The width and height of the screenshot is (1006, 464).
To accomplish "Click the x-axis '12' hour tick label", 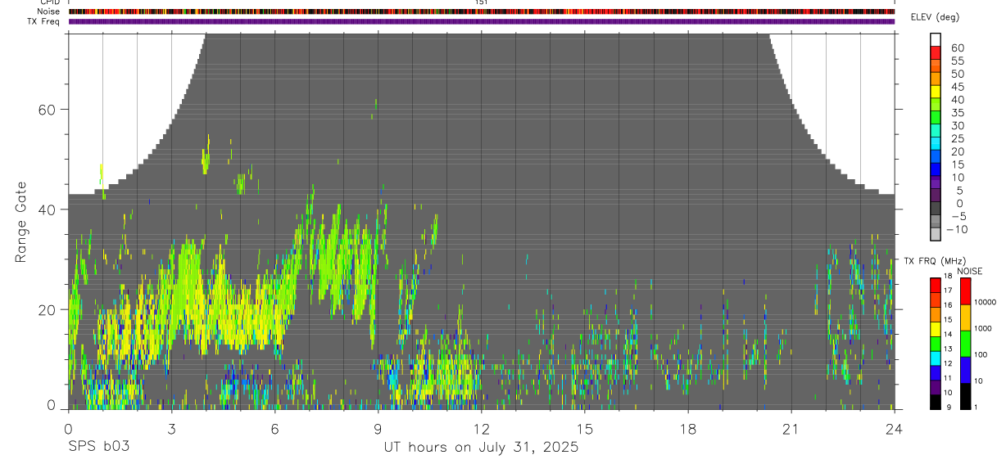I will coord(482,428).
